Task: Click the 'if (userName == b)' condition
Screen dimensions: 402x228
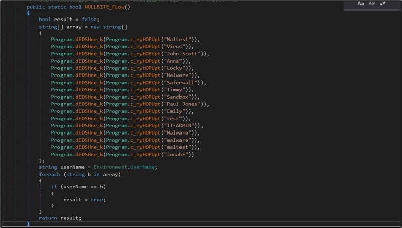Action: point(78,186)
